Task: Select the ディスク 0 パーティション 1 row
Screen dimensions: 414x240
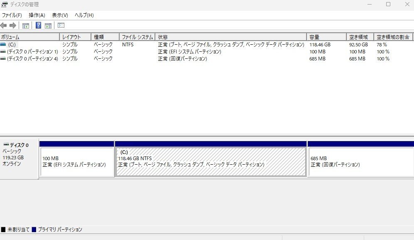Action: pyautogui.click(x=207, y=52)
